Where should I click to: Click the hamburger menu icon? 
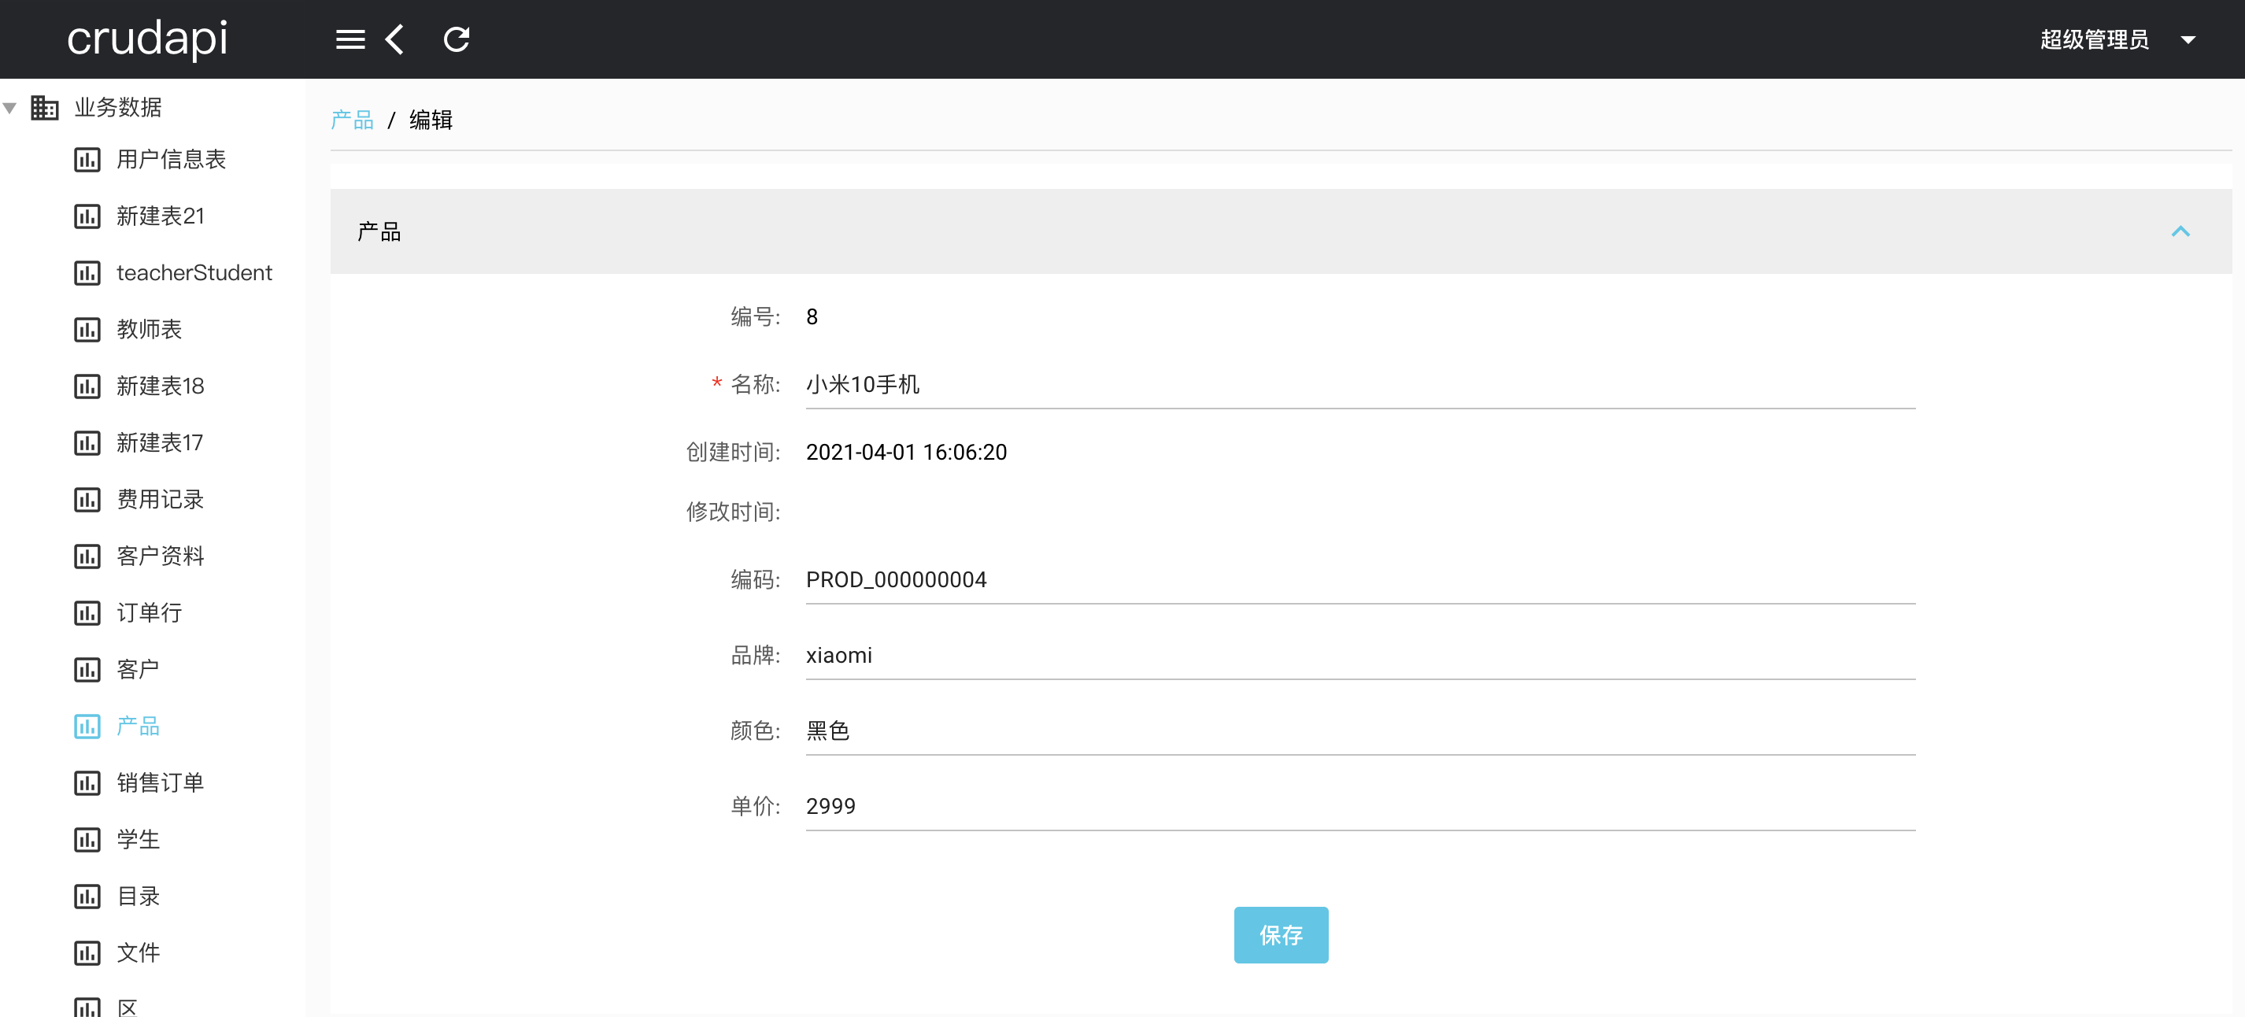pos(350,39)
